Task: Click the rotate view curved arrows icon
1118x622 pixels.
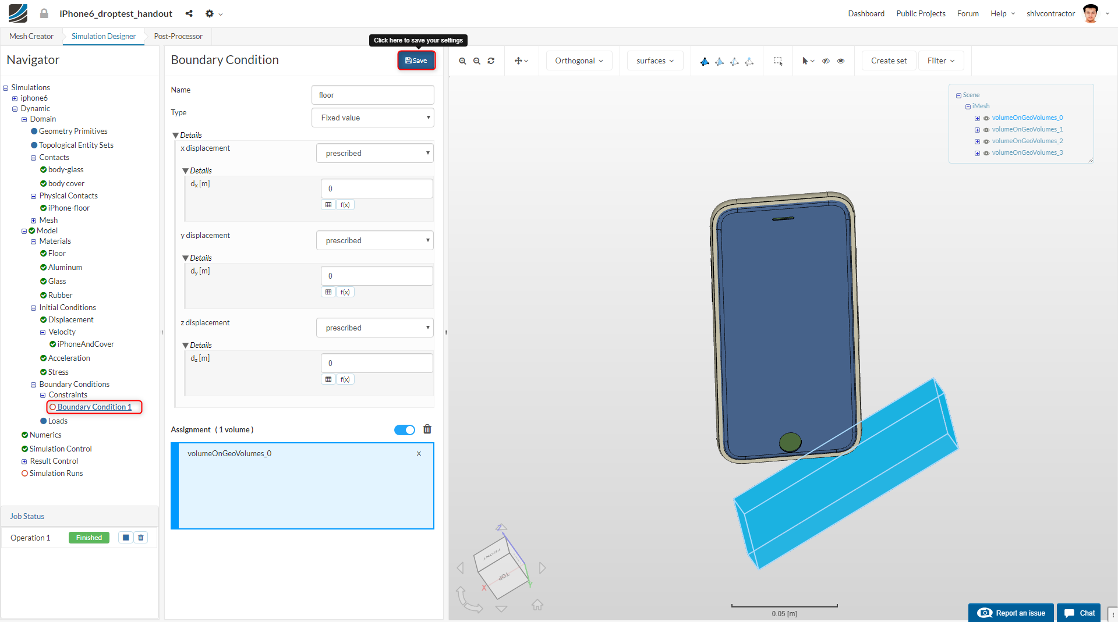Action: (x=469, y=600)
